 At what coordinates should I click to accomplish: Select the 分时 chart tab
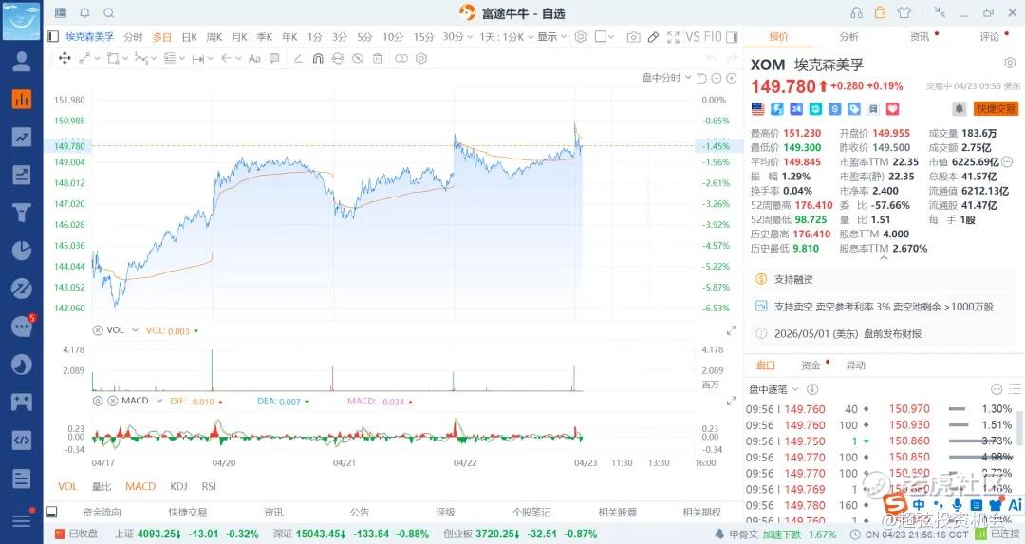coord(134,37)
